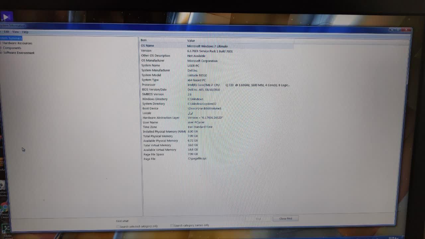The height and width of the screenshot is (239, 425).
Task: Select the Software Environment category
Action: pos(19,53)
